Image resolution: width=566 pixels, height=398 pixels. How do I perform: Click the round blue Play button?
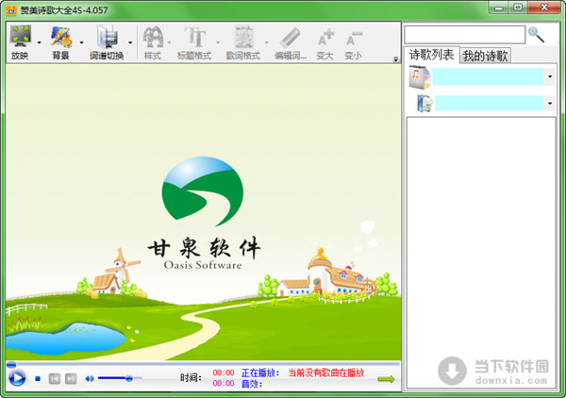coord(17,378)
